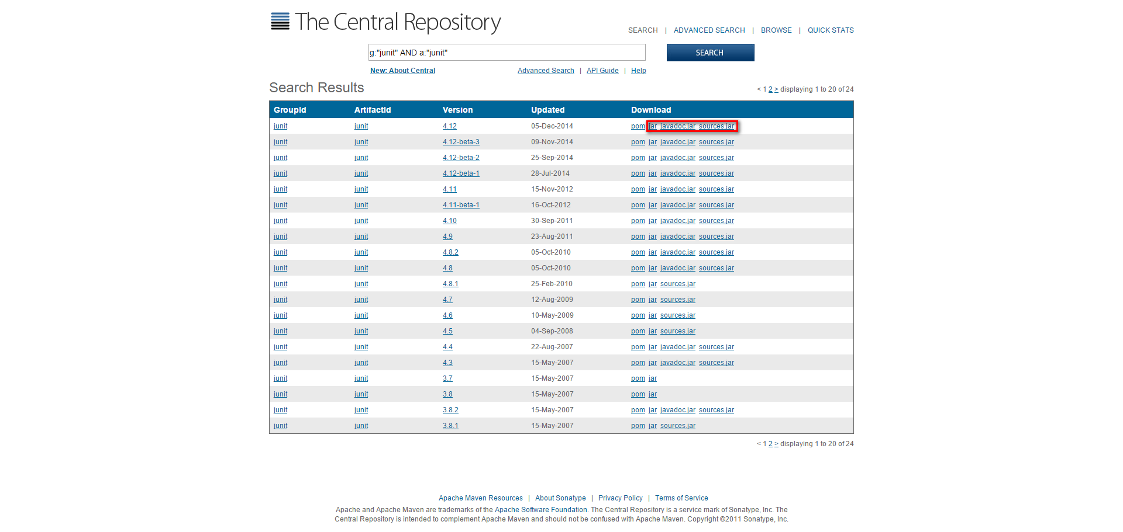Download jar for version 3.7

click(x=653, y=378)
